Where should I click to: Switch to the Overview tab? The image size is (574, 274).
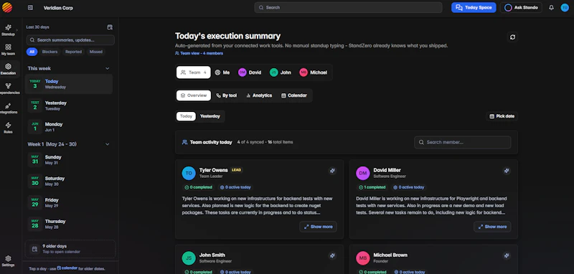(194, 95)
